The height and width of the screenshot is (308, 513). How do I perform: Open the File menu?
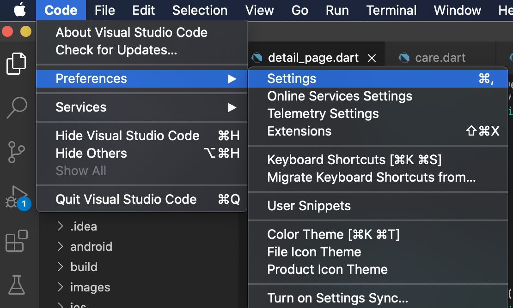coord(105,10)
